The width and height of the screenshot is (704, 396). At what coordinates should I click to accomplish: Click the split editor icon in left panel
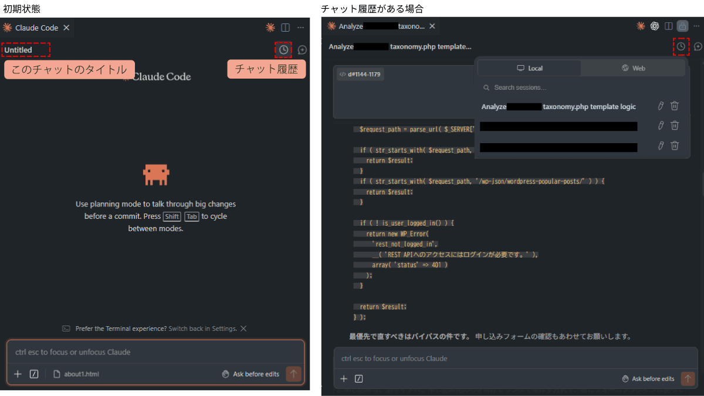click(x=286, y=28)
